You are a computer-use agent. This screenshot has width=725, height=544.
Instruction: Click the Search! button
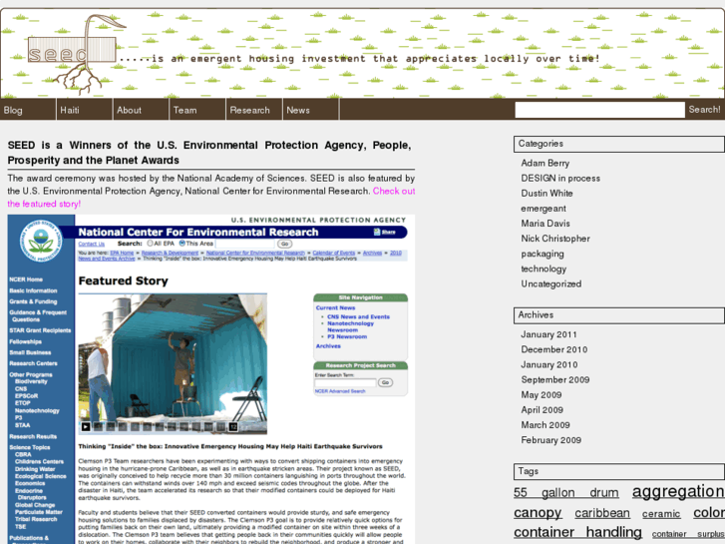(704, 110)
